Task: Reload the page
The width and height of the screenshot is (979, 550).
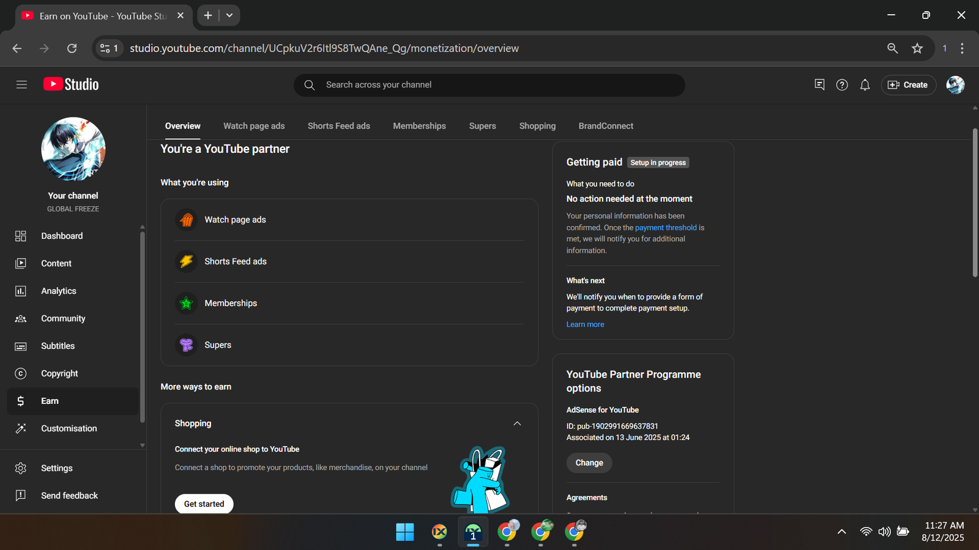Action: coord(72,48)
